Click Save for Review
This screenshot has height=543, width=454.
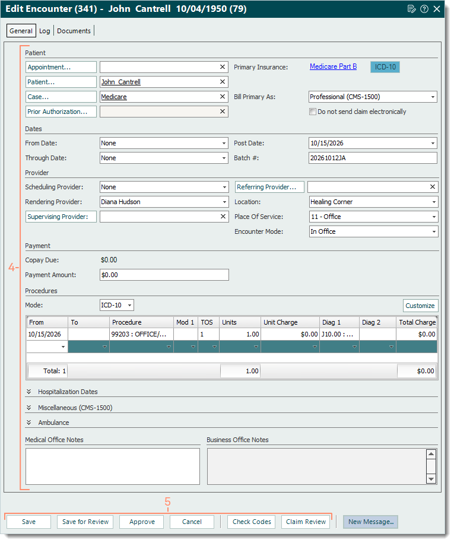pyautogui.click(x=85, y=522)
